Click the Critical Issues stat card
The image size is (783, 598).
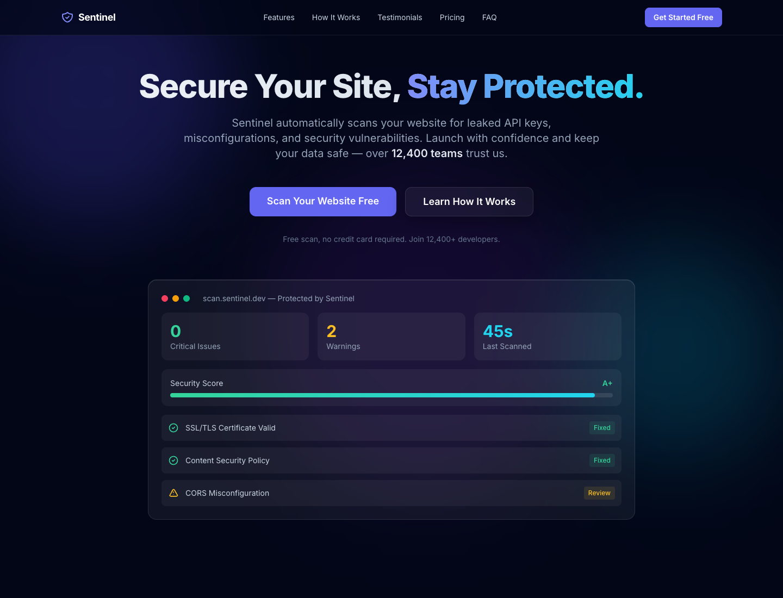pos(235,337)
